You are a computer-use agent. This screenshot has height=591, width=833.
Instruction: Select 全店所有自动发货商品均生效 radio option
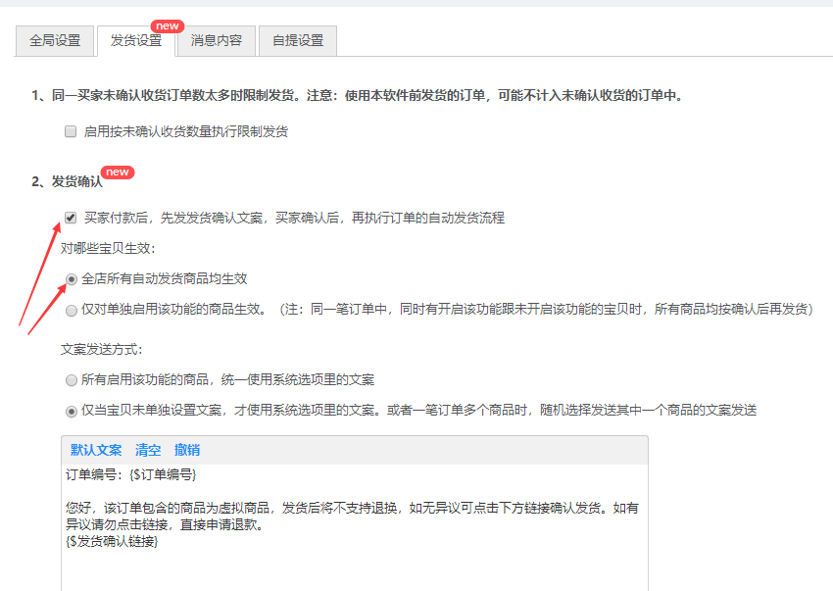pos(72,279)
